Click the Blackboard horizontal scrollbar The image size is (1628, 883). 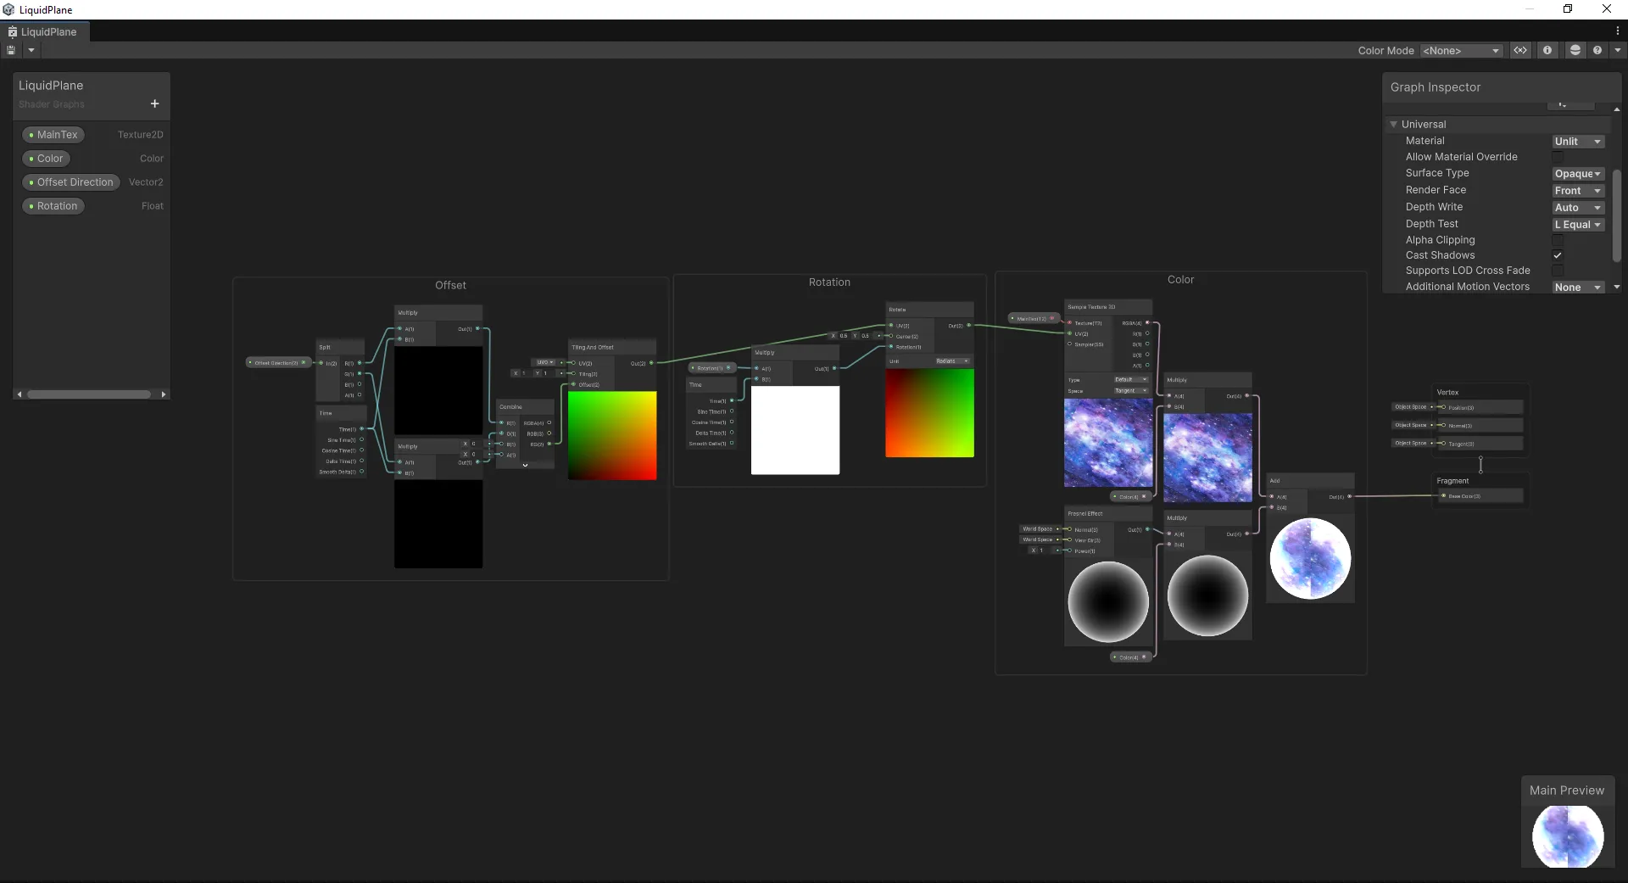(x=89, y=394)
